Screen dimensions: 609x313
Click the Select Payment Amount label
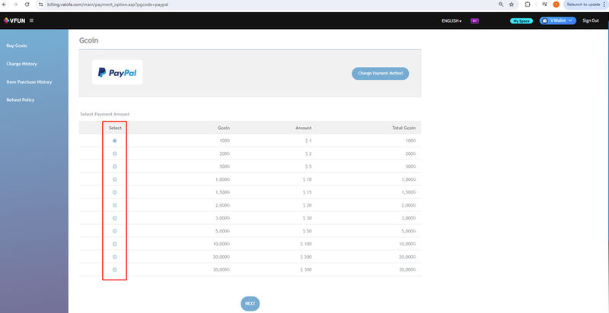click(105, 114)
